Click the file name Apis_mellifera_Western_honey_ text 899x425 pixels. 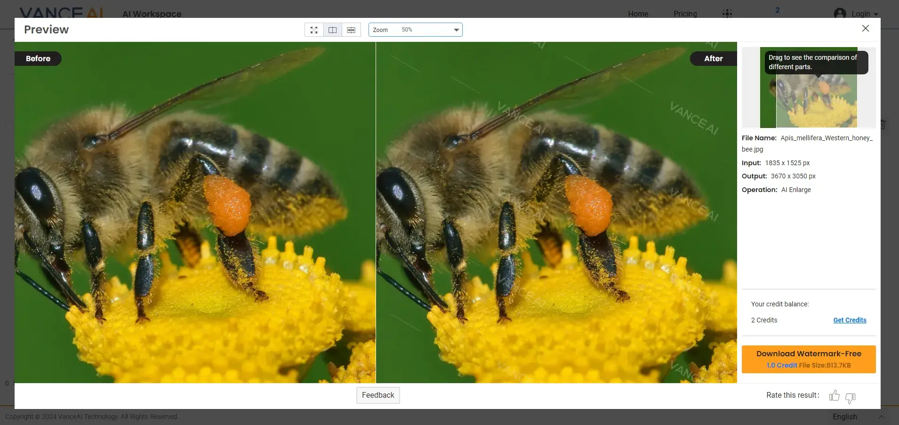[827, 138]
